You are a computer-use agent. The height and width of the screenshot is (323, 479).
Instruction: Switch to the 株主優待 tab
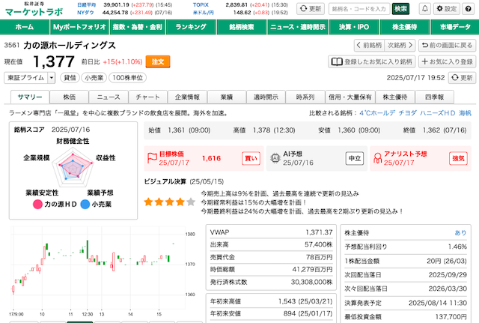395,97
